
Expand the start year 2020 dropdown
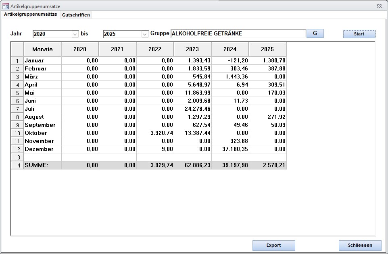tap(75, 34)
